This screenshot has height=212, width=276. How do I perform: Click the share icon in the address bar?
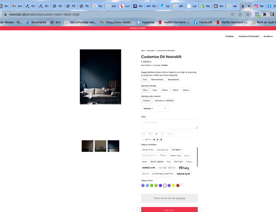click(240, 14)
